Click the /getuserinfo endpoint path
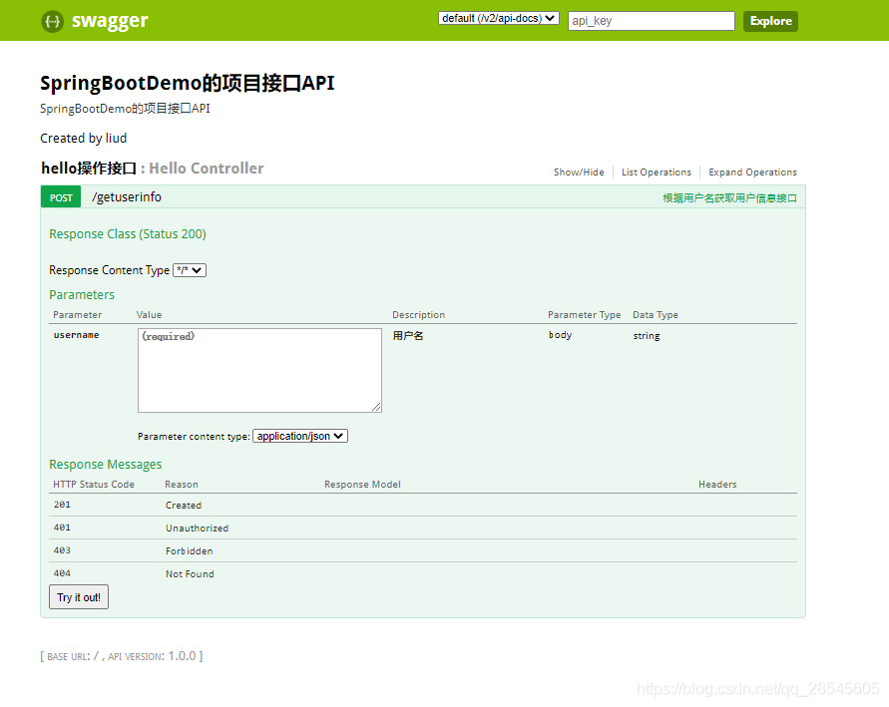The image size is (889, 707). click(x=126, y=196)
